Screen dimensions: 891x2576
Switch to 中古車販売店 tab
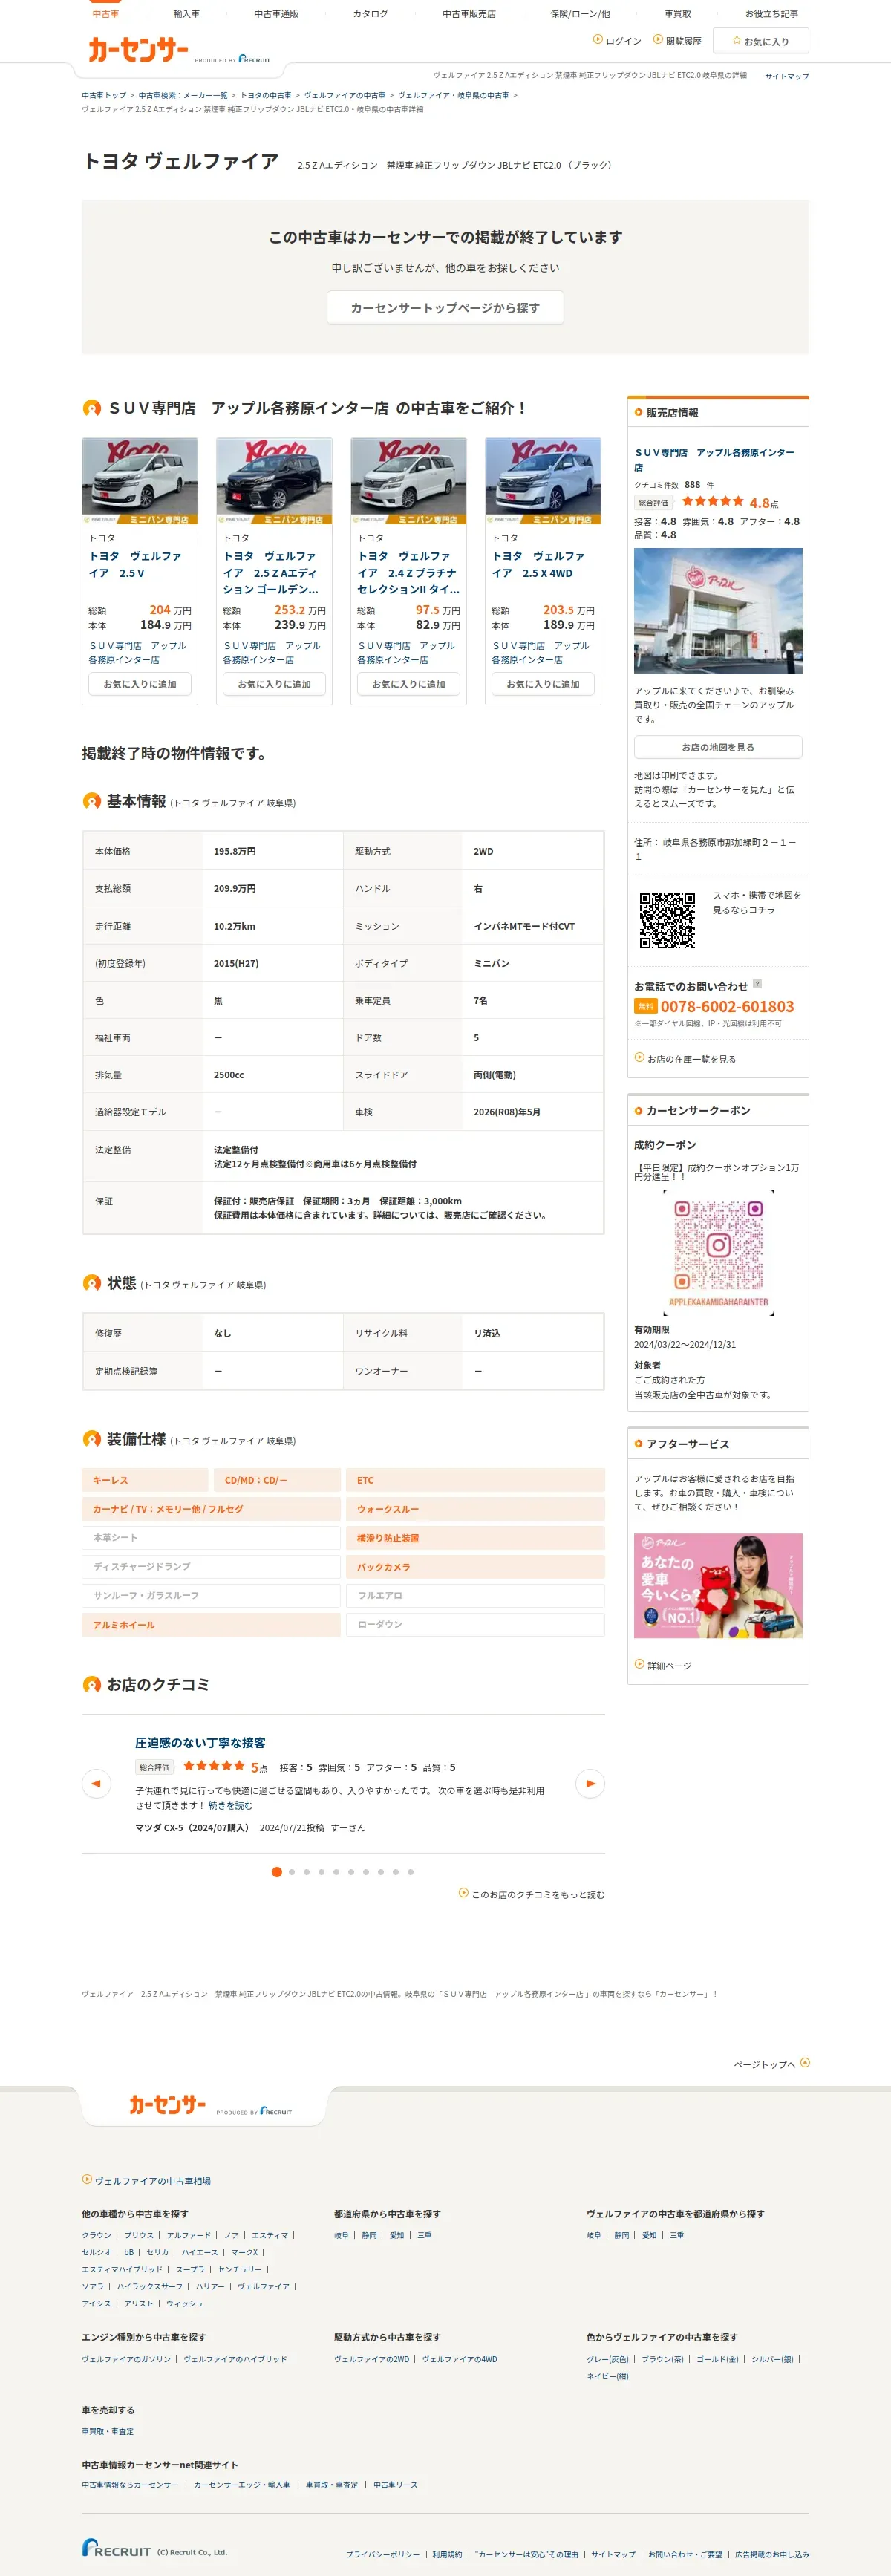pos(469,14)
